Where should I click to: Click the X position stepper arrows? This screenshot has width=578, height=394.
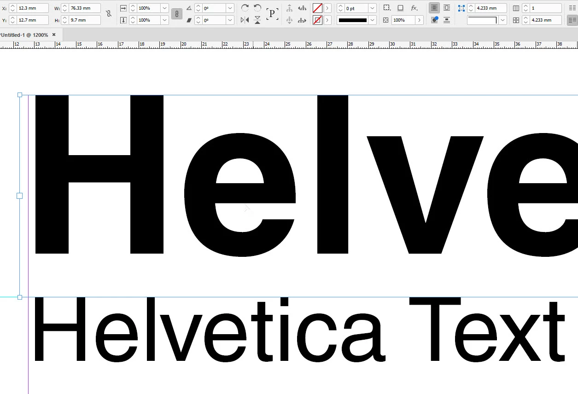[13, 8]
